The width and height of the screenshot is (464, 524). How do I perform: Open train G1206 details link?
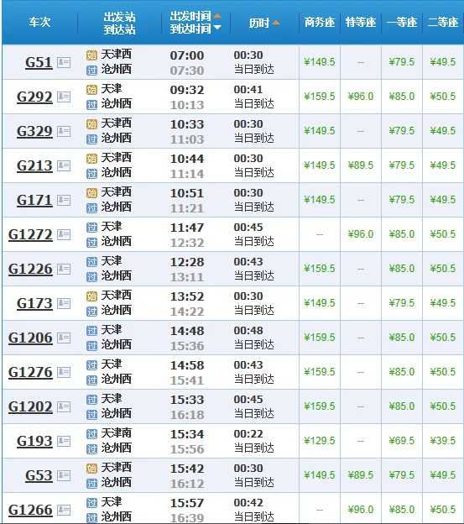coord(30,338)
